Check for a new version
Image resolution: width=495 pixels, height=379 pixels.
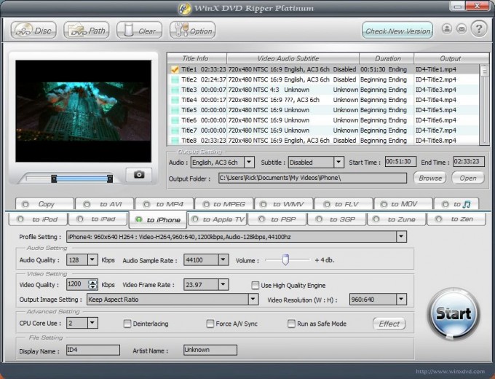coord(397,31)
